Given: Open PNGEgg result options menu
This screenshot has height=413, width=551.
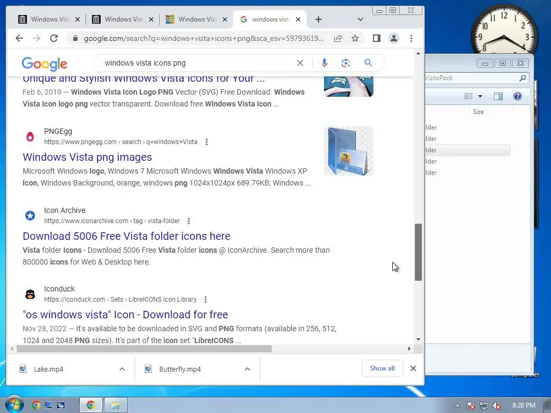Looking at the screenshot, I should click(x=207, y=142).
